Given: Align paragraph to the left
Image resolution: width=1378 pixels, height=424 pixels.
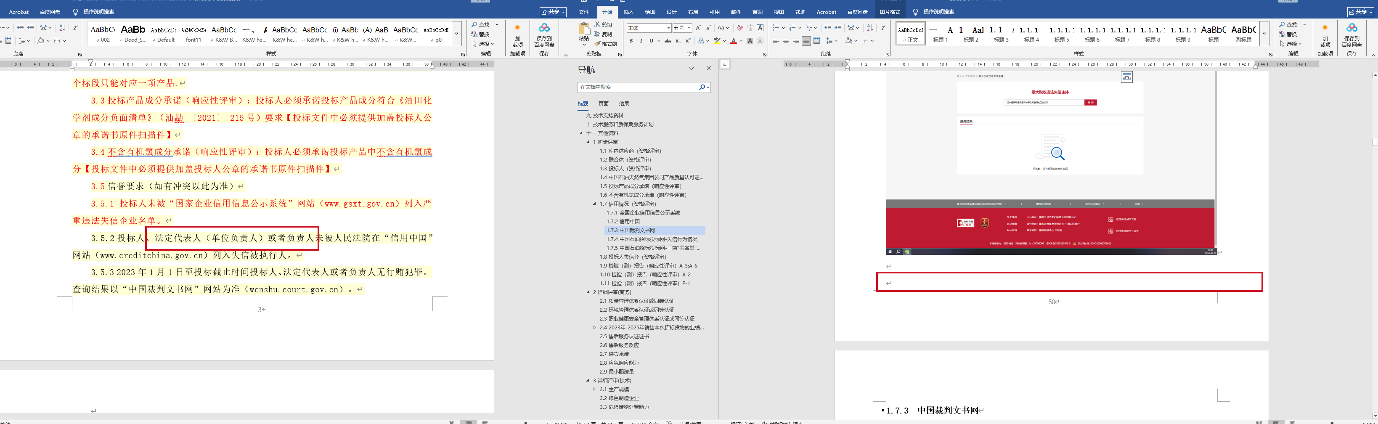Looking at the screenshot, I should tap(776, 41).
